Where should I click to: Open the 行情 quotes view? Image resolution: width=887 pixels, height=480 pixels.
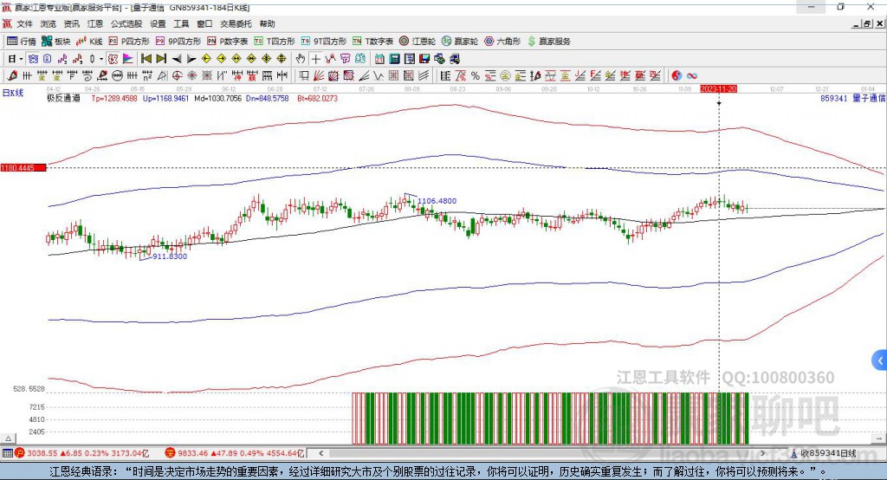pyautogui.click(x=21, y=42)
